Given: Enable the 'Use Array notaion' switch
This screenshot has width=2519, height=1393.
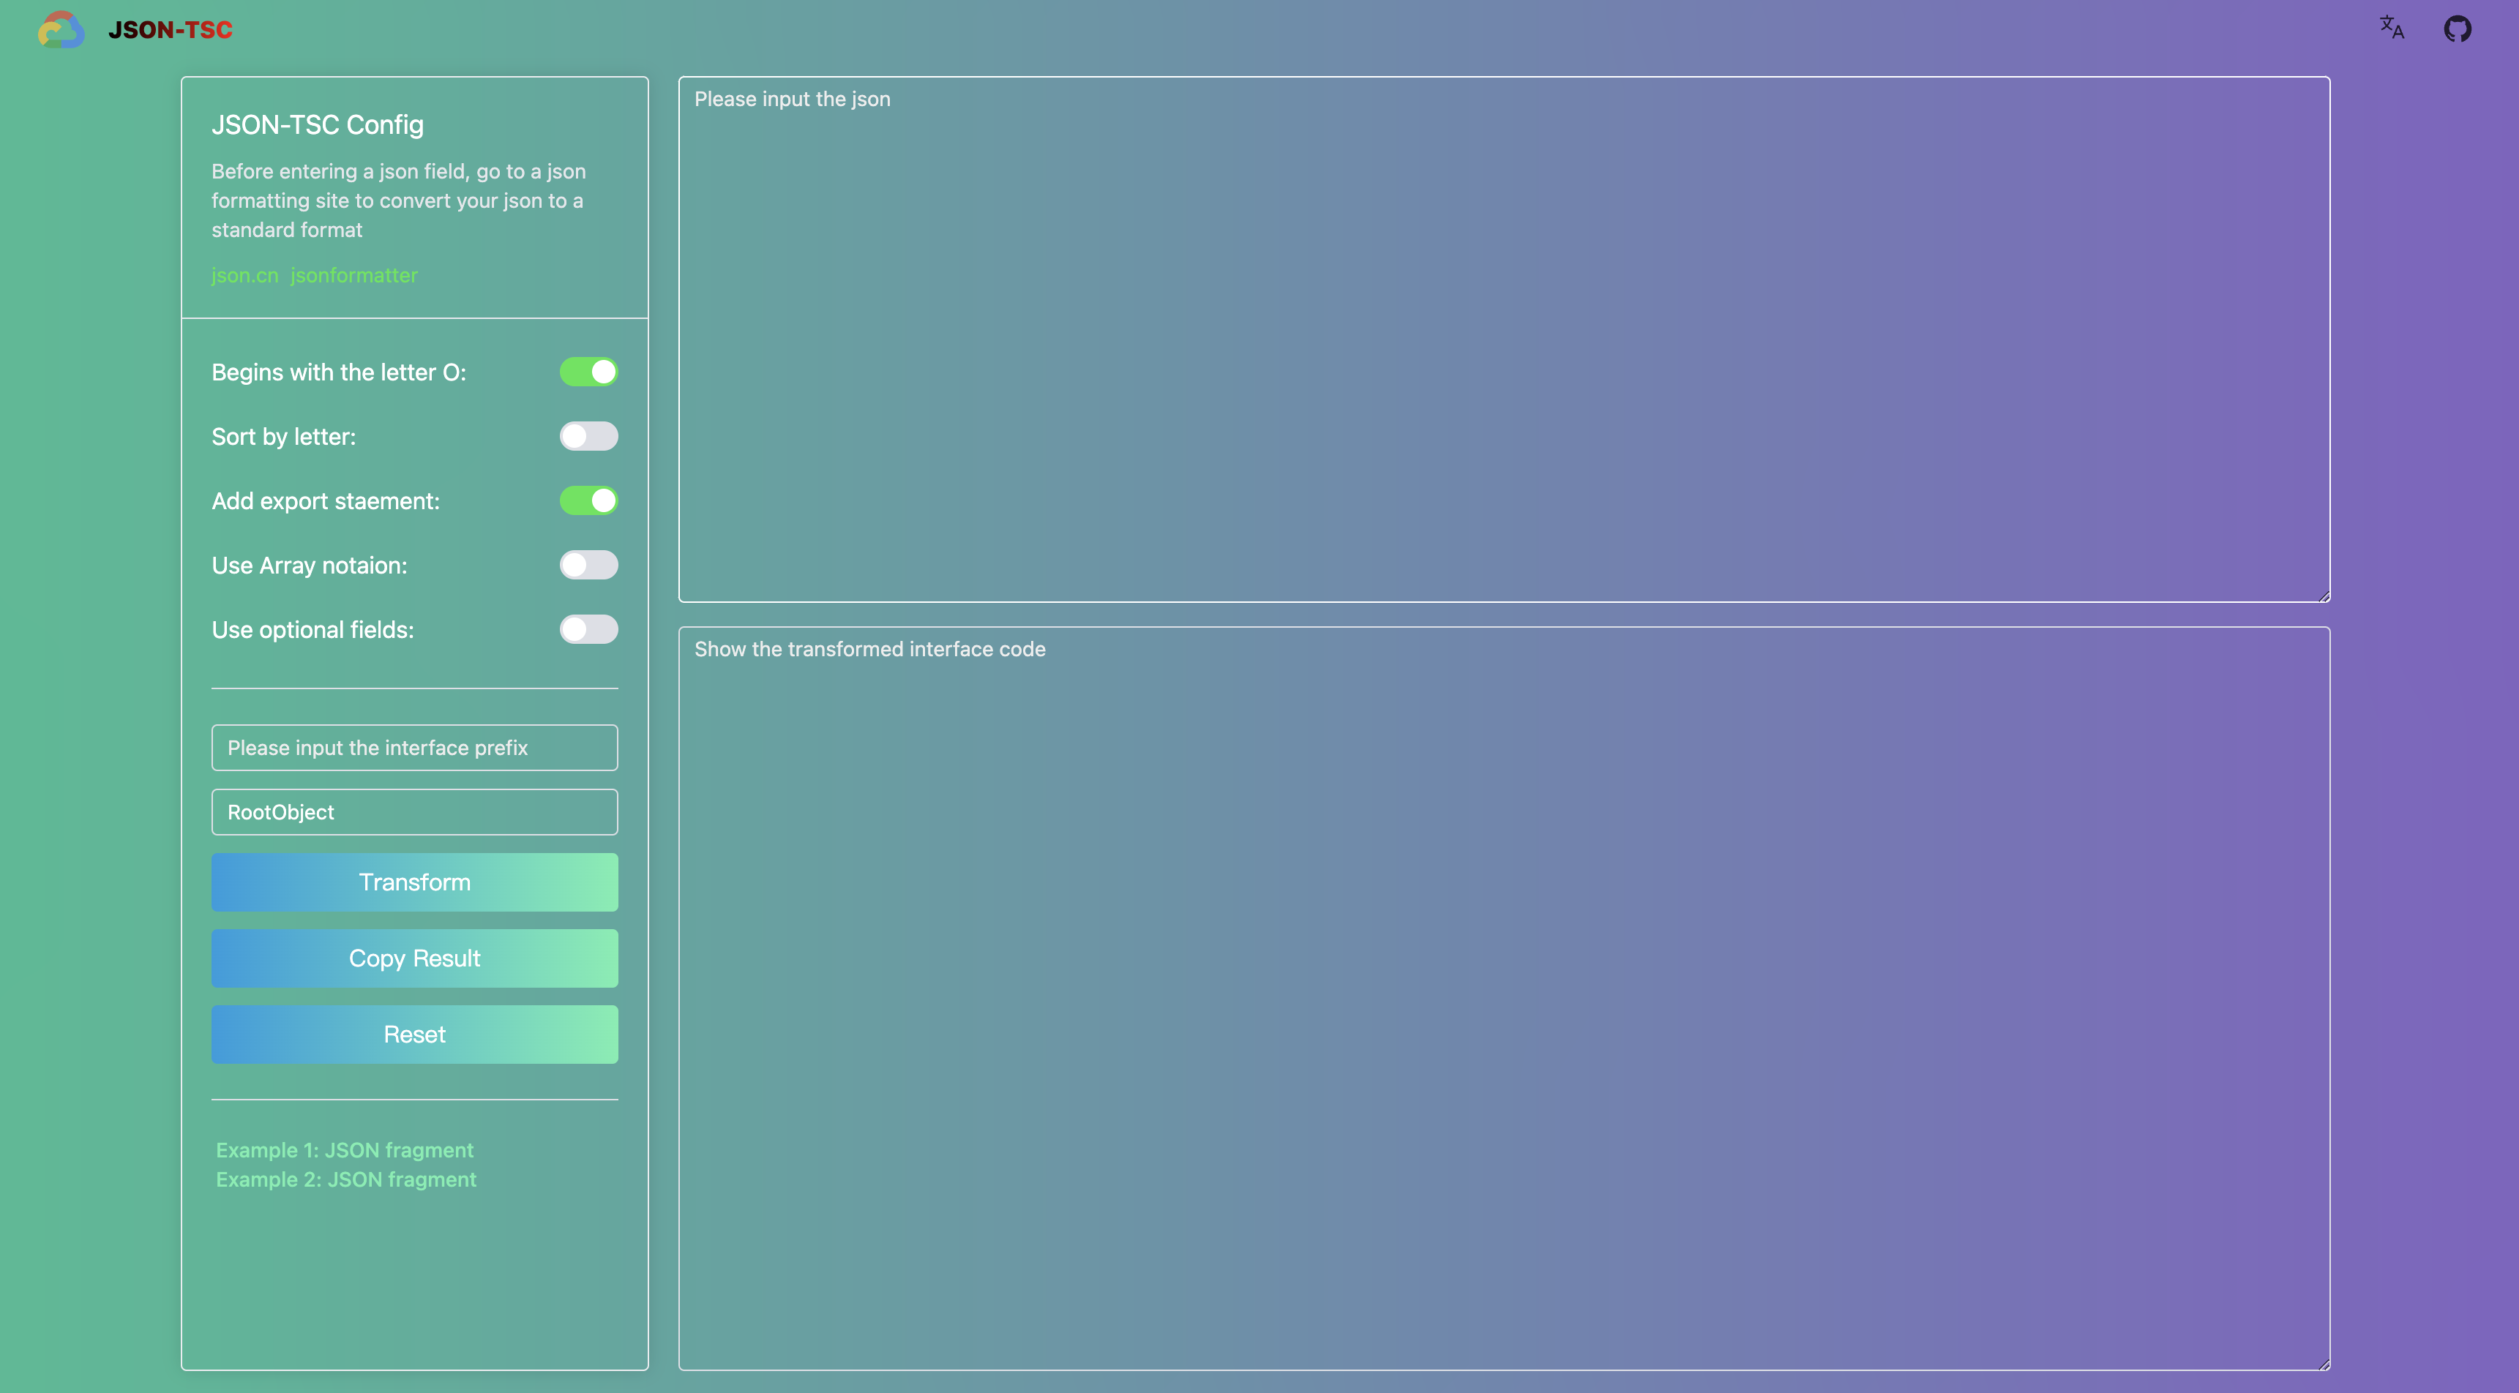Looking at the screenshot, I should (x=588, y=565).
